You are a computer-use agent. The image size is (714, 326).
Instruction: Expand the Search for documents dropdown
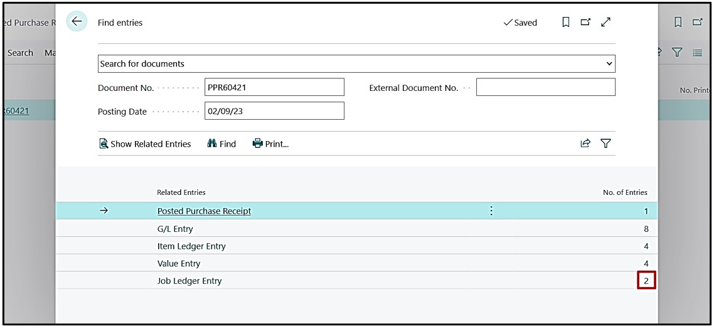click(609, 64)
